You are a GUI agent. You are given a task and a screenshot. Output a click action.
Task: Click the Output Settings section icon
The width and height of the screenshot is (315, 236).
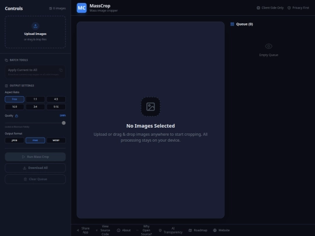click(x=6, y=86)
